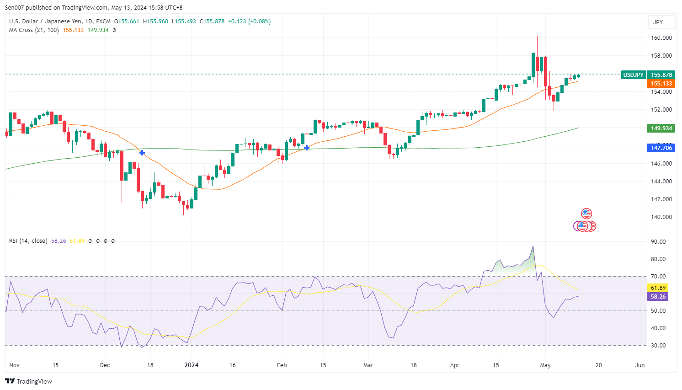This screenshot has height=390, width=682.
Task: Click the Mar time axis label
Action: point(368,365)
